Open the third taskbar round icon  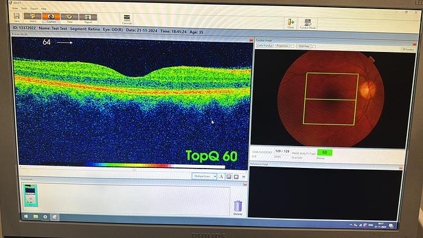[45, 217]
